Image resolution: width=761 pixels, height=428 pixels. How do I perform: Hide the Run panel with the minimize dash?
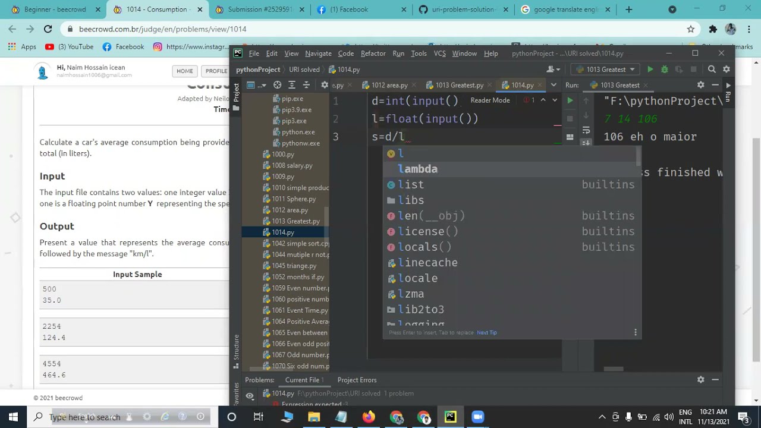pyautogui.click(x=715, y=85)
